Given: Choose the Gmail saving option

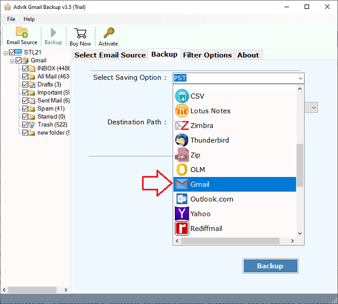Looking at the screenshot, I should [x=235, y=184].
